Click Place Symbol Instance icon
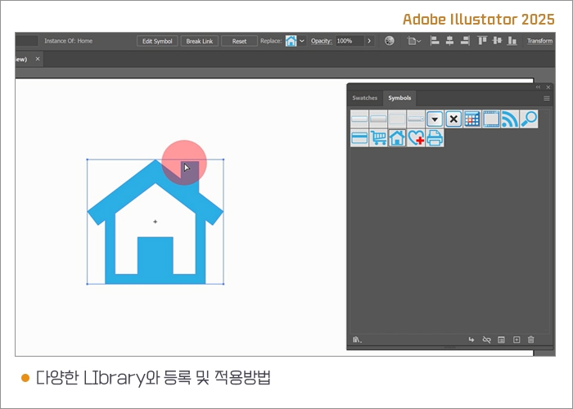 coord(471,339)
